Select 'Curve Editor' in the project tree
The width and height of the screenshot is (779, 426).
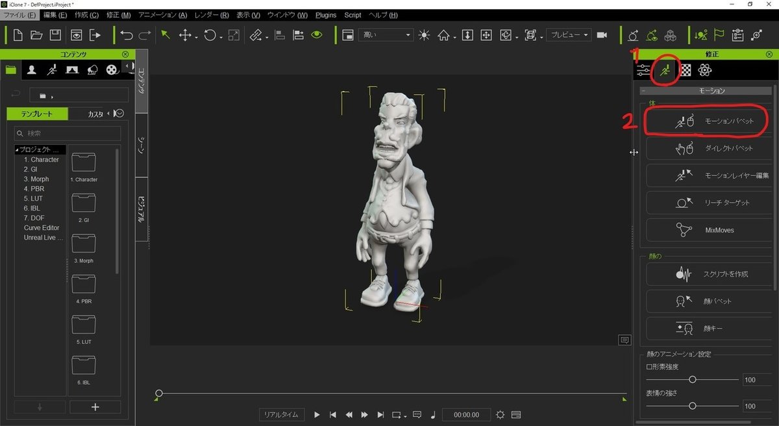tap(42, 227)
